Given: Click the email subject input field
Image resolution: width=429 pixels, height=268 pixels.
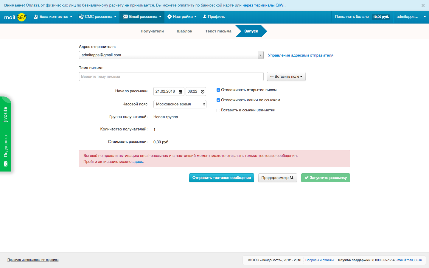Looking at the screenshot, I should point(171,77).
